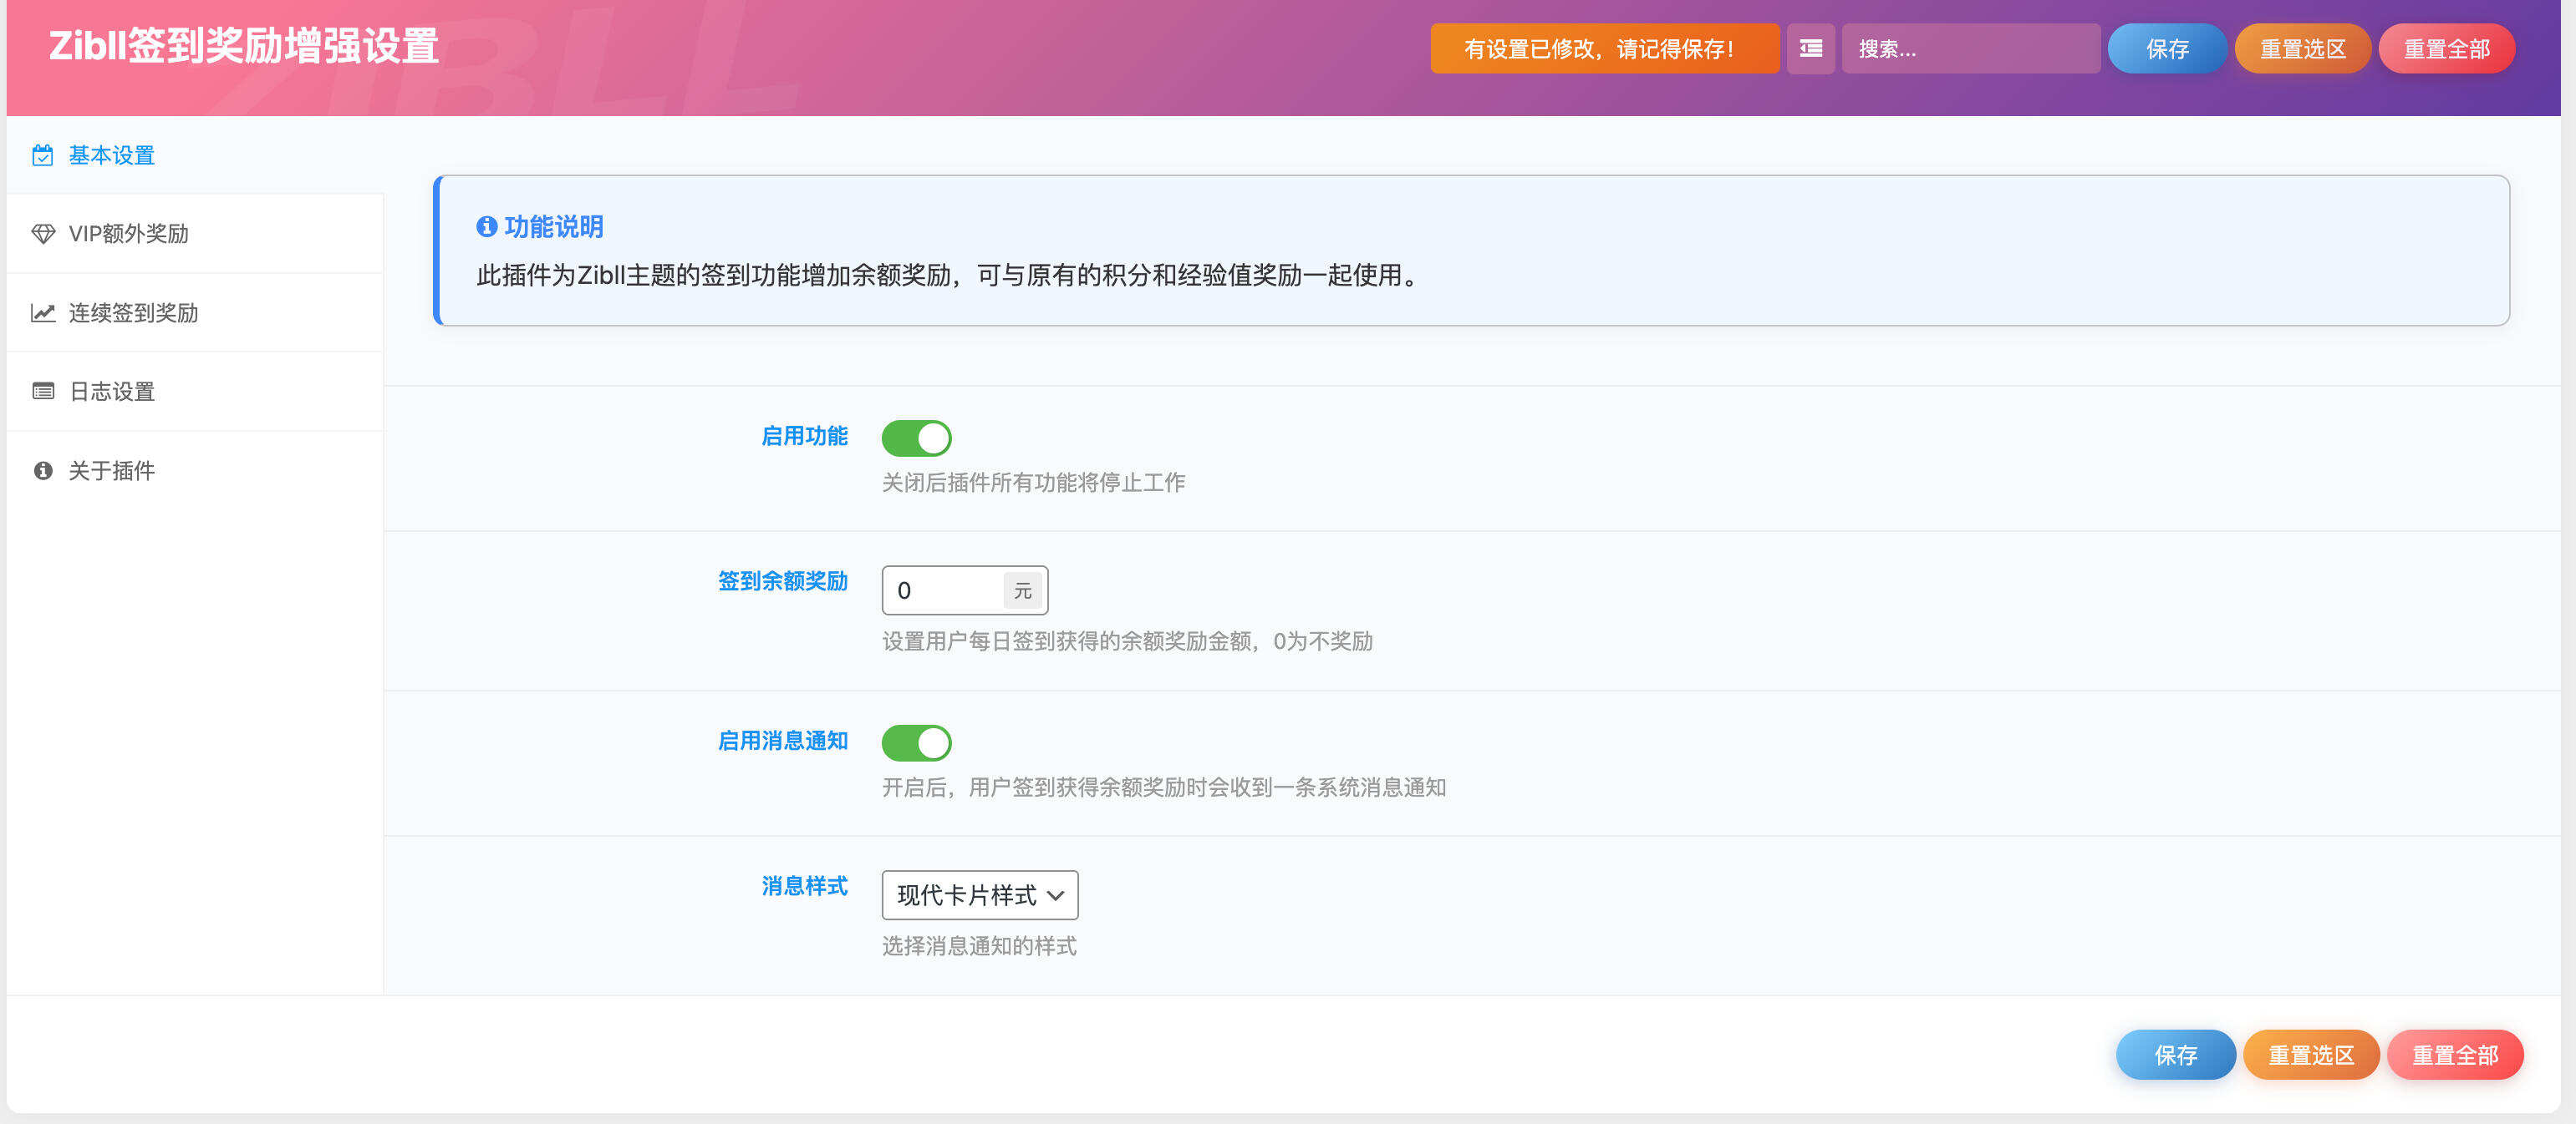Click the top 保存 button
The width and height of the screenshot is (2576, 1124).
(2167, 48)
